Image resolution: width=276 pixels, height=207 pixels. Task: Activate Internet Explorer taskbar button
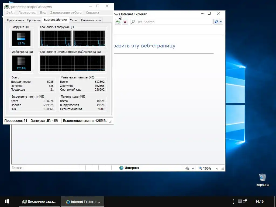coord(83,202)
